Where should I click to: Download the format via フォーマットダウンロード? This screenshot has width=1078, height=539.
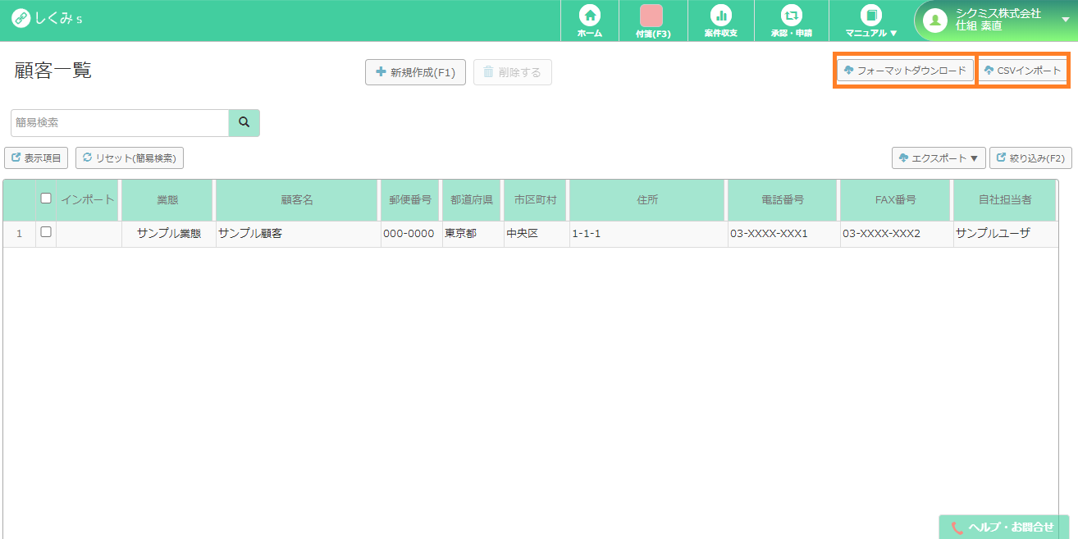[904, 70]
